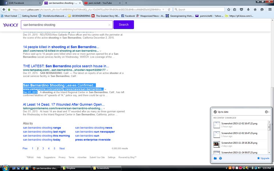The image size is (274, 171).
Task: Open Screenshot 2015-12-02 16.47.22.png thumbnail
Action: pyautogui.click(x=217, y=125)
